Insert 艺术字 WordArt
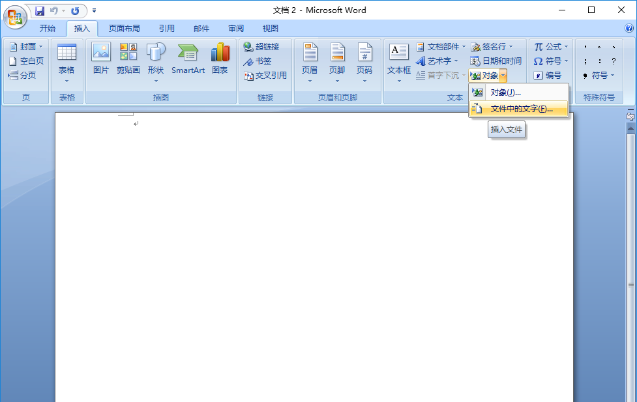This screenshot has width=637, height=402. (437, 61)
